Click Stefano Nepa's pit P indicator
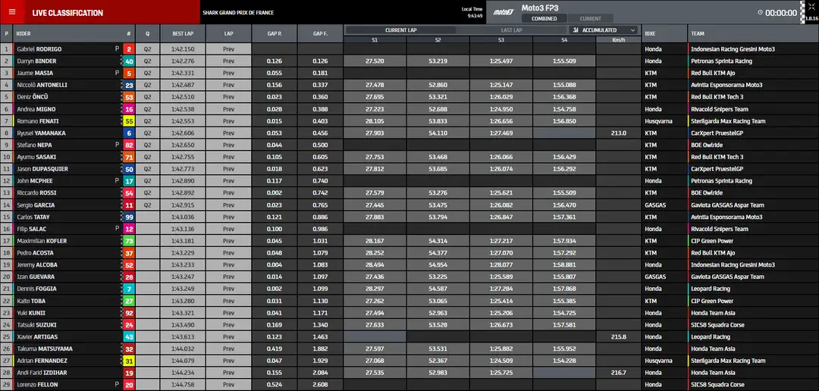Viewport: 819px width, 391px height. [117, 145]
